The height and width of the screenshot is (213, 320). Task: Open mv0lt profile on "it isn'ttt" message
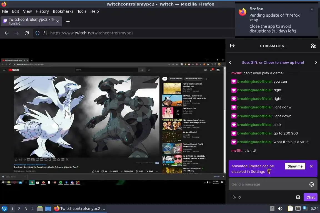click(x=237, y=150)
